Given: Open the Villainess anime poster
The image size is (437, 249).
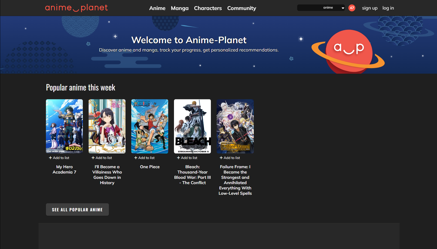Looking at the screenshot, I should [x=107, y=126].
